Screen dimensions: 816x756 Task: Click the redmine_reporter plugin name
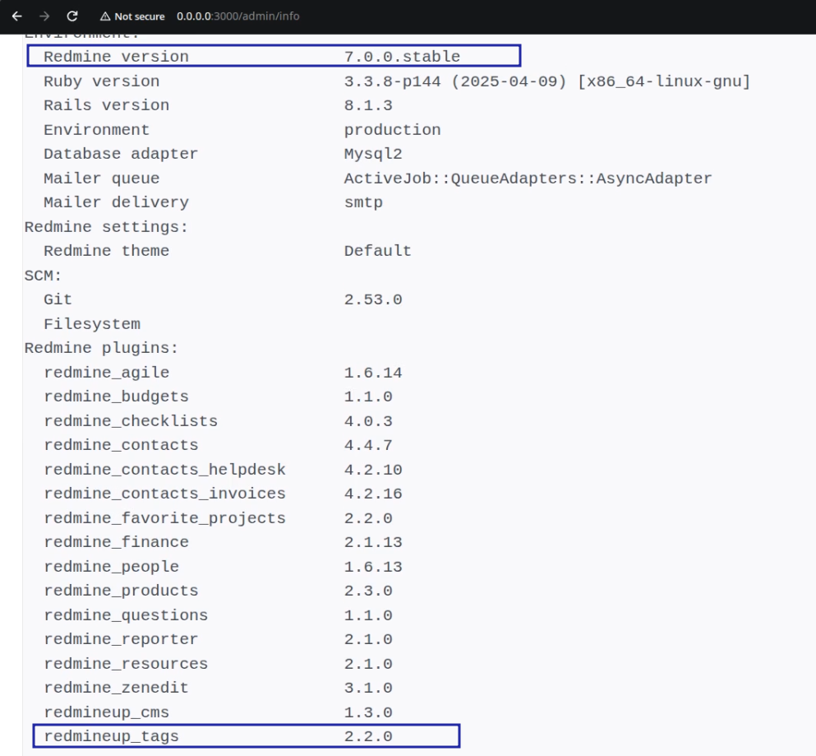(x=121, y=639)
